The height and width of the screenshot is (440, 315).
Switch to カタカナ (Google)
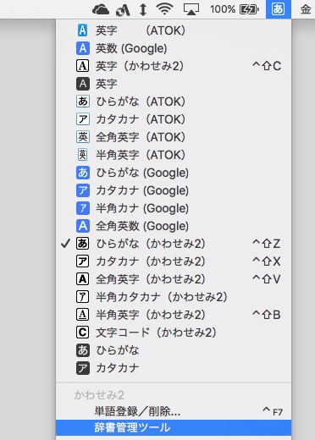click(174, 190)
